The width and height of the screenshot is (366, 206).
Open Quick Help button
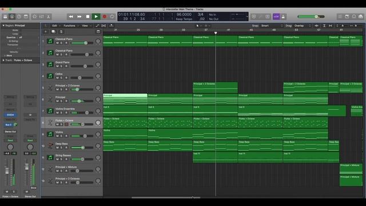[x=19, y=17]
